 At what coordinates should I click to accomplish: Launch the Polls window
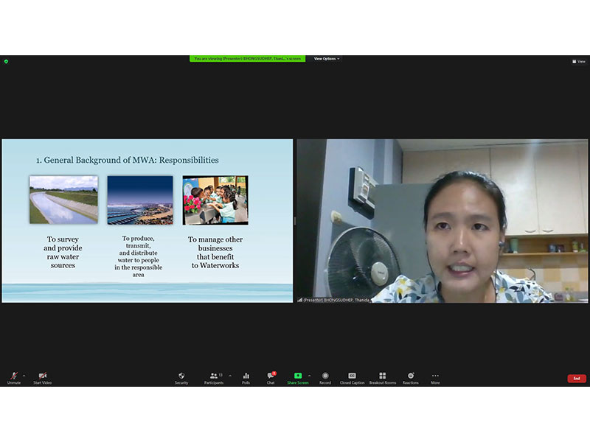point(246,376)
